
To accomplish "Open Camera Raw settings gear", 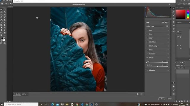I will click(170, 4).
